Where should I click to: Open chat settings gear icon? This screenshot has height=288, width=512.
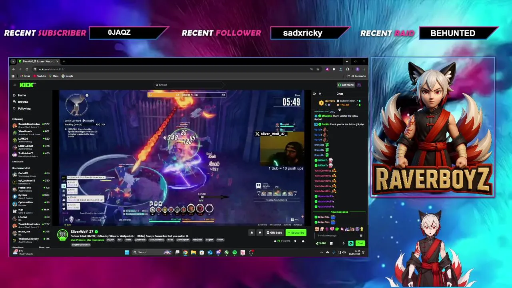(344, 243)
